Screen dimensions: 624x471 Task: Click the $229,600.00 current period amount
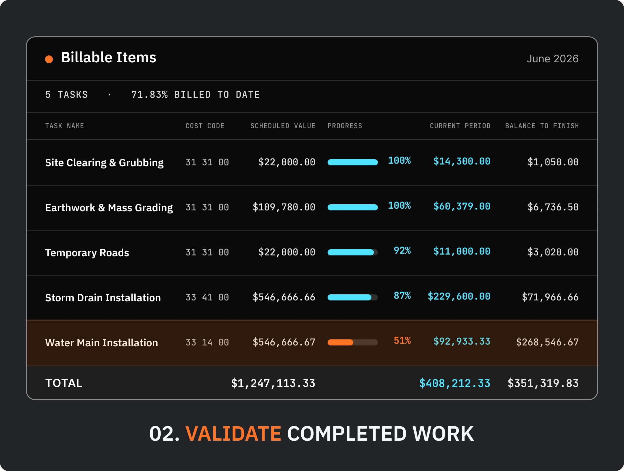coord(459,296)
